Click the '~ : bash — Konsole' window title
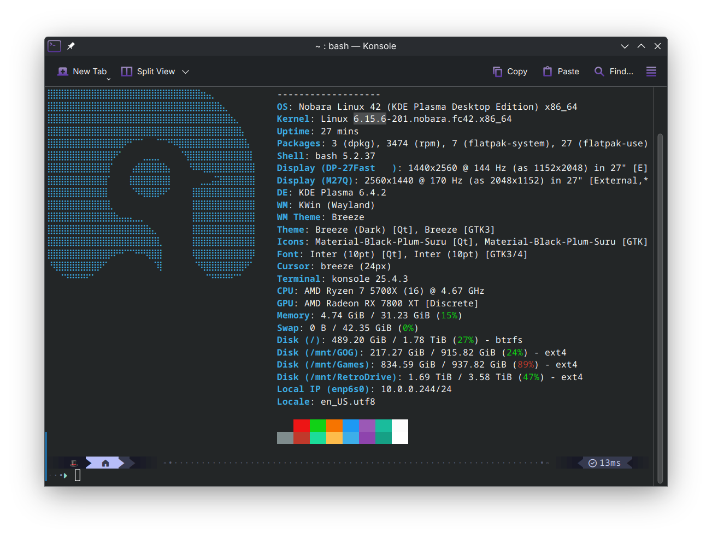 point(356,46)
